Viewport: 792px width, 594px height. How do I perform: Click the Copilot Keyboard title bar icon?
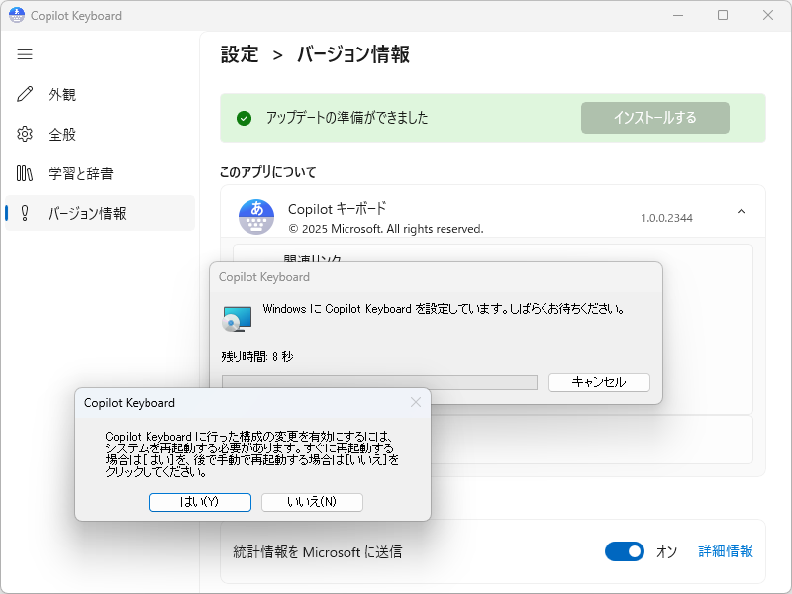coord(15,15)
